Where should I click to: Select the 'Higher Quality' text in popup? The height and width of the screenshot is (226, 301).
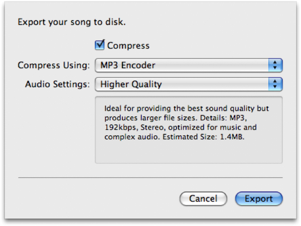click(131, 84)
